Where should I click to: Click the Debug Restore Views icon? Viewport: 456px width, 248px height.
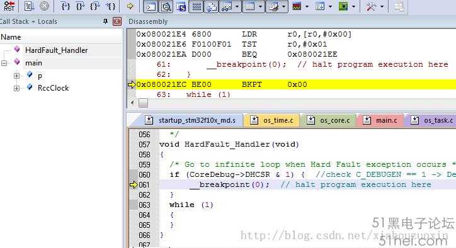pyautogui.click(x=399, y=6)
